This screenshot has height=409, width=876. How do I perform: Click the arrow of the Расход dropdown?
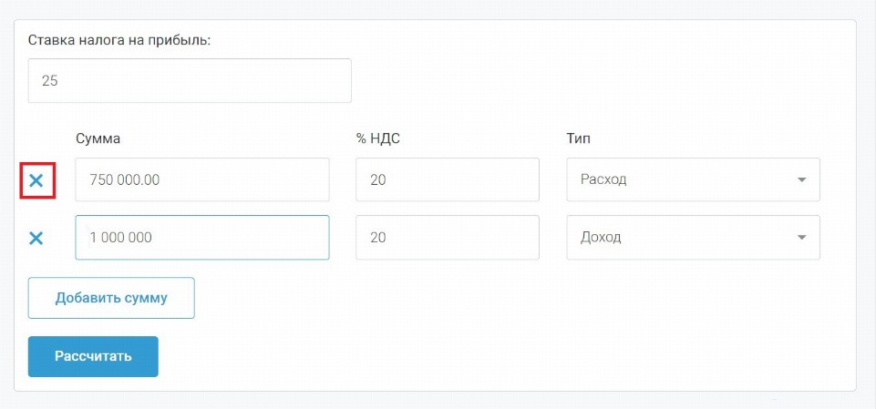coord(801,180)
